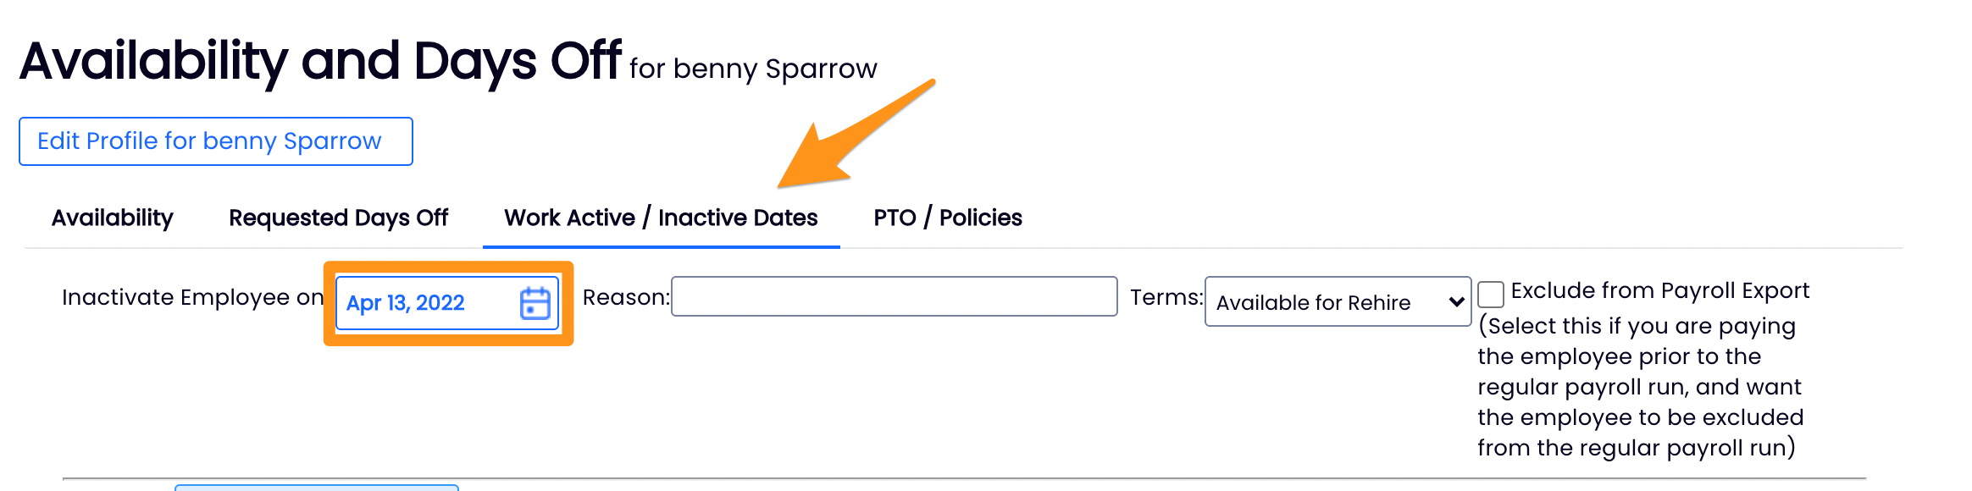This screenshot has height=491, width=1972.
Task: Switch to the Availability tab
Action: 112,218
